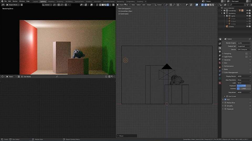Image resolution: width=252 pixels, height=141 pixels.
Task: Expand the Sampling panel
Action: (228, 54)
